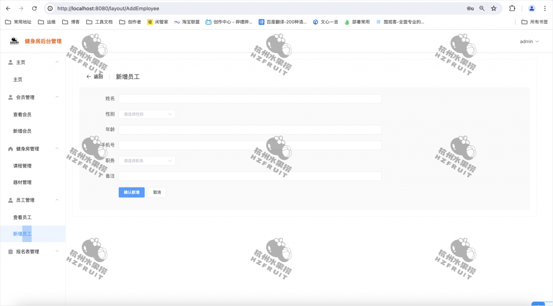Open the browser three-dot menu
This screenshot has height=306, width=553.
point(545,9)
